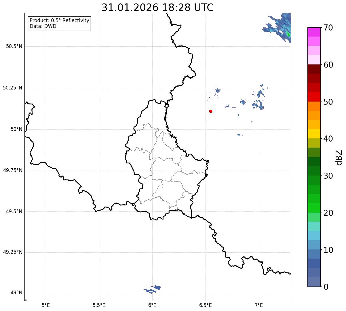346x311 pixels.
Task: Click the 50°N latitude tick label
Action: (x=16, y=129)
